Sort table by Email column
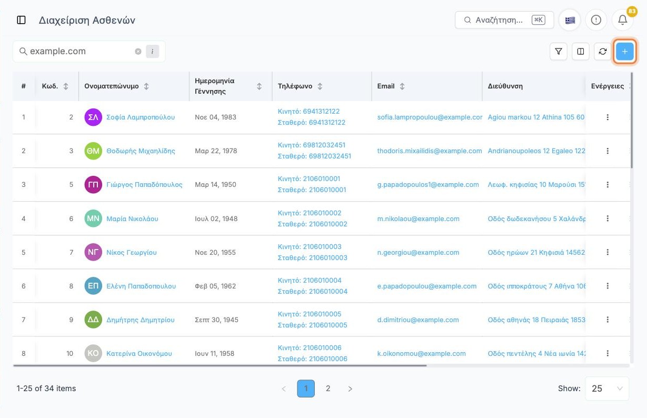The image size is (647, 418). pos(402,86)
